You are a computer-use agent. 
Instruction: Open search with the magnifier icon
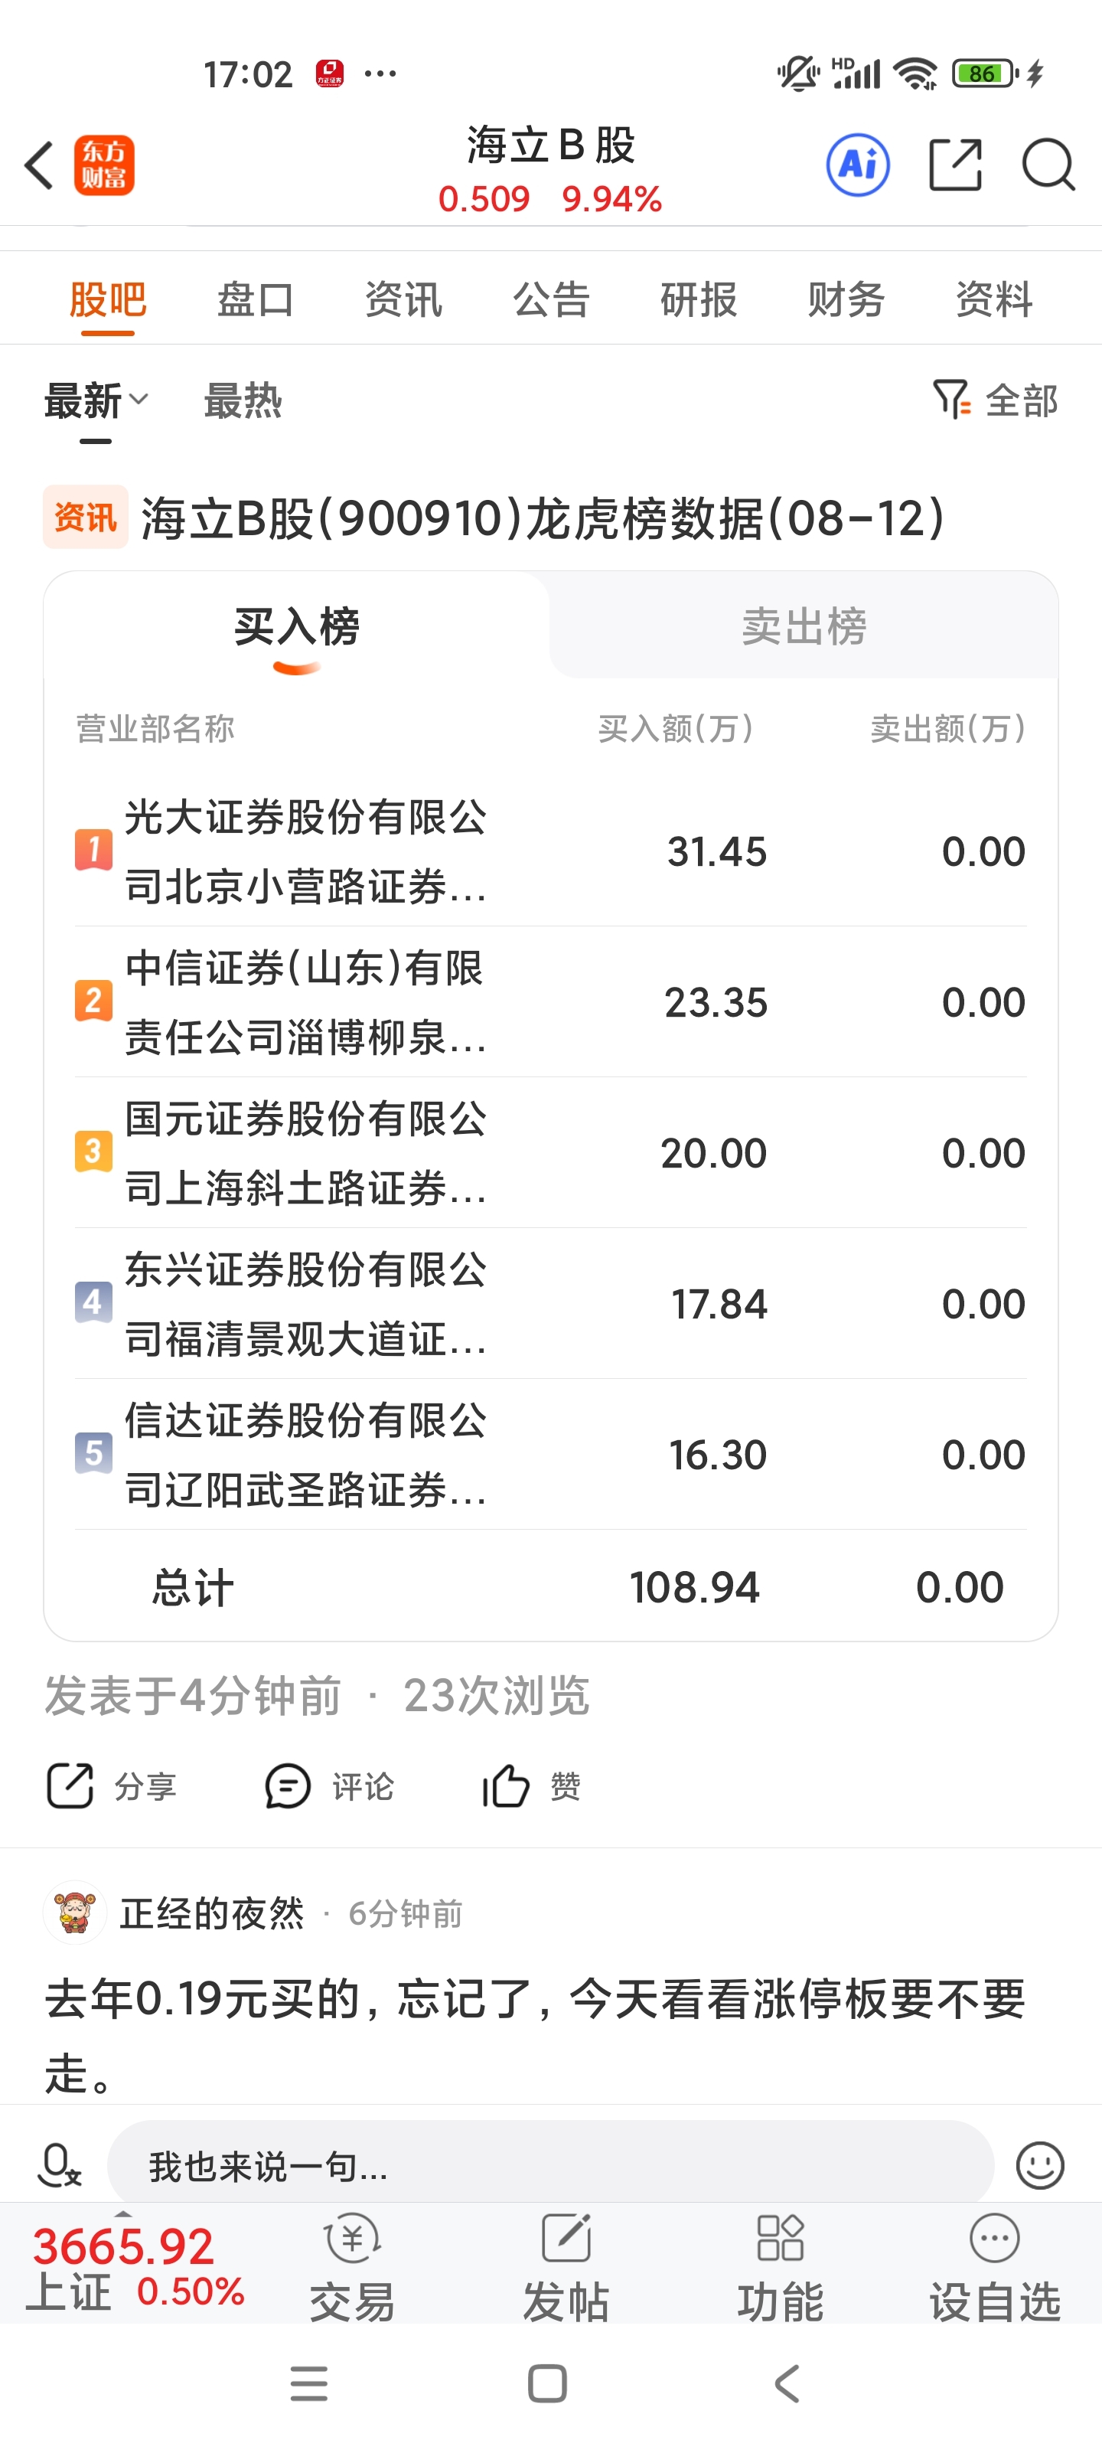pyautogui.click(x=1048, y=165)
